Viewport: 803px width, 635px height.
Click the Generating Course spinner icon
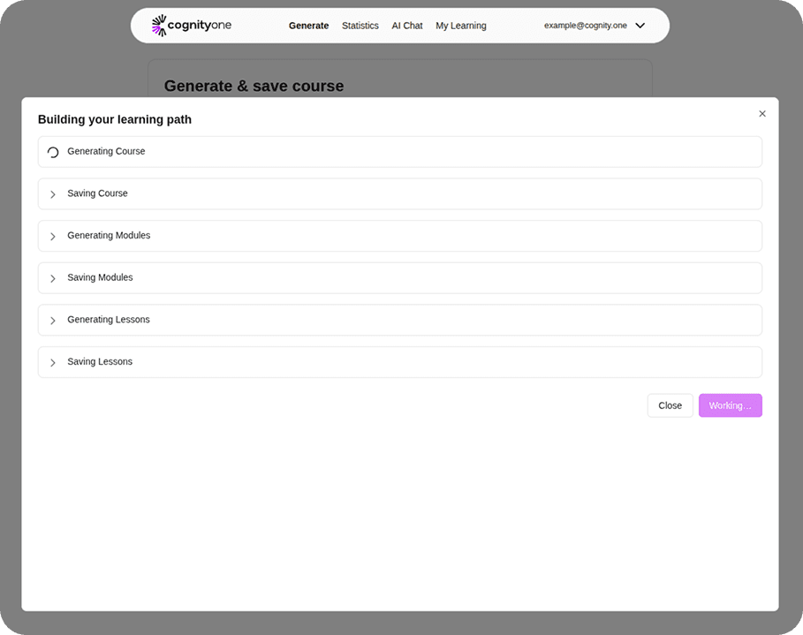53,152
